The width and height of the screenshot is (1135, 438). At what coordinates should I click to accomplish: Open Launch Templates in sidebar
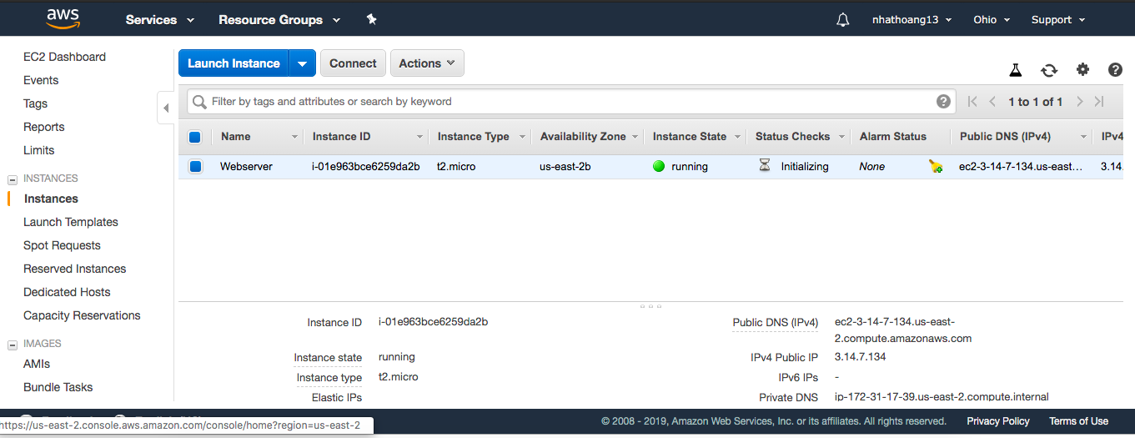[x=71, y=222]
